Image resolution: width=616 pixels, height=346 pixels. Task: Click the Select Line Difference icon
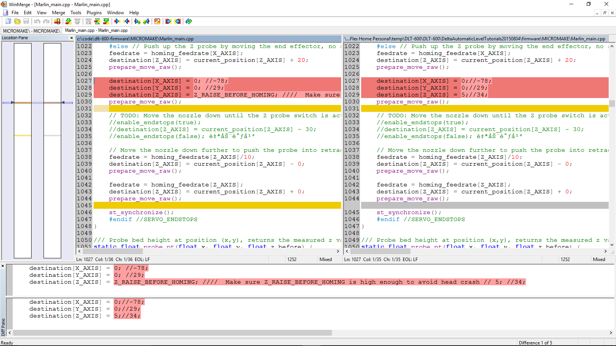(57, 22)
